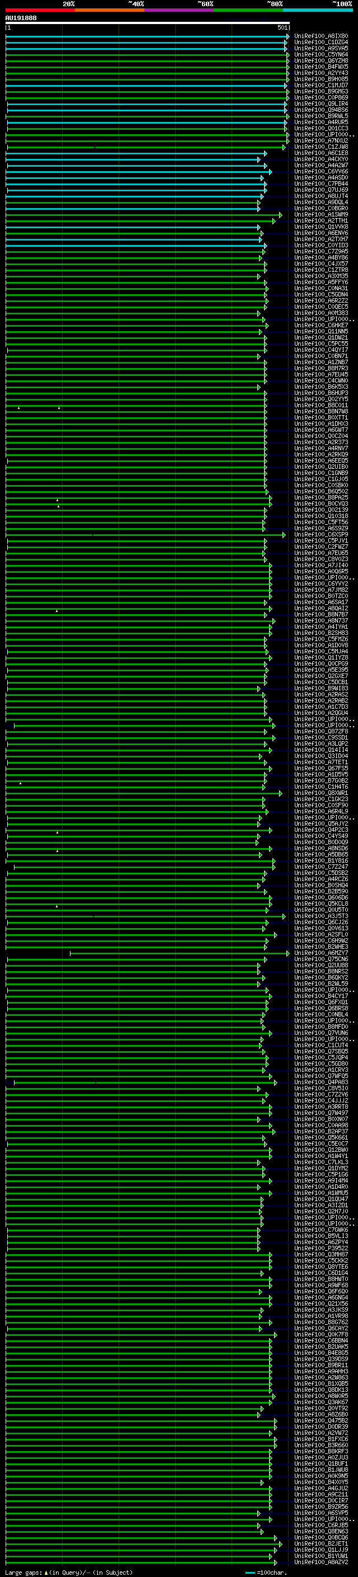Viewport: 358px width, 1577px height.
Task: Click hit label UniRef100_A4CKY0
Action: click(x=321, y=159)
